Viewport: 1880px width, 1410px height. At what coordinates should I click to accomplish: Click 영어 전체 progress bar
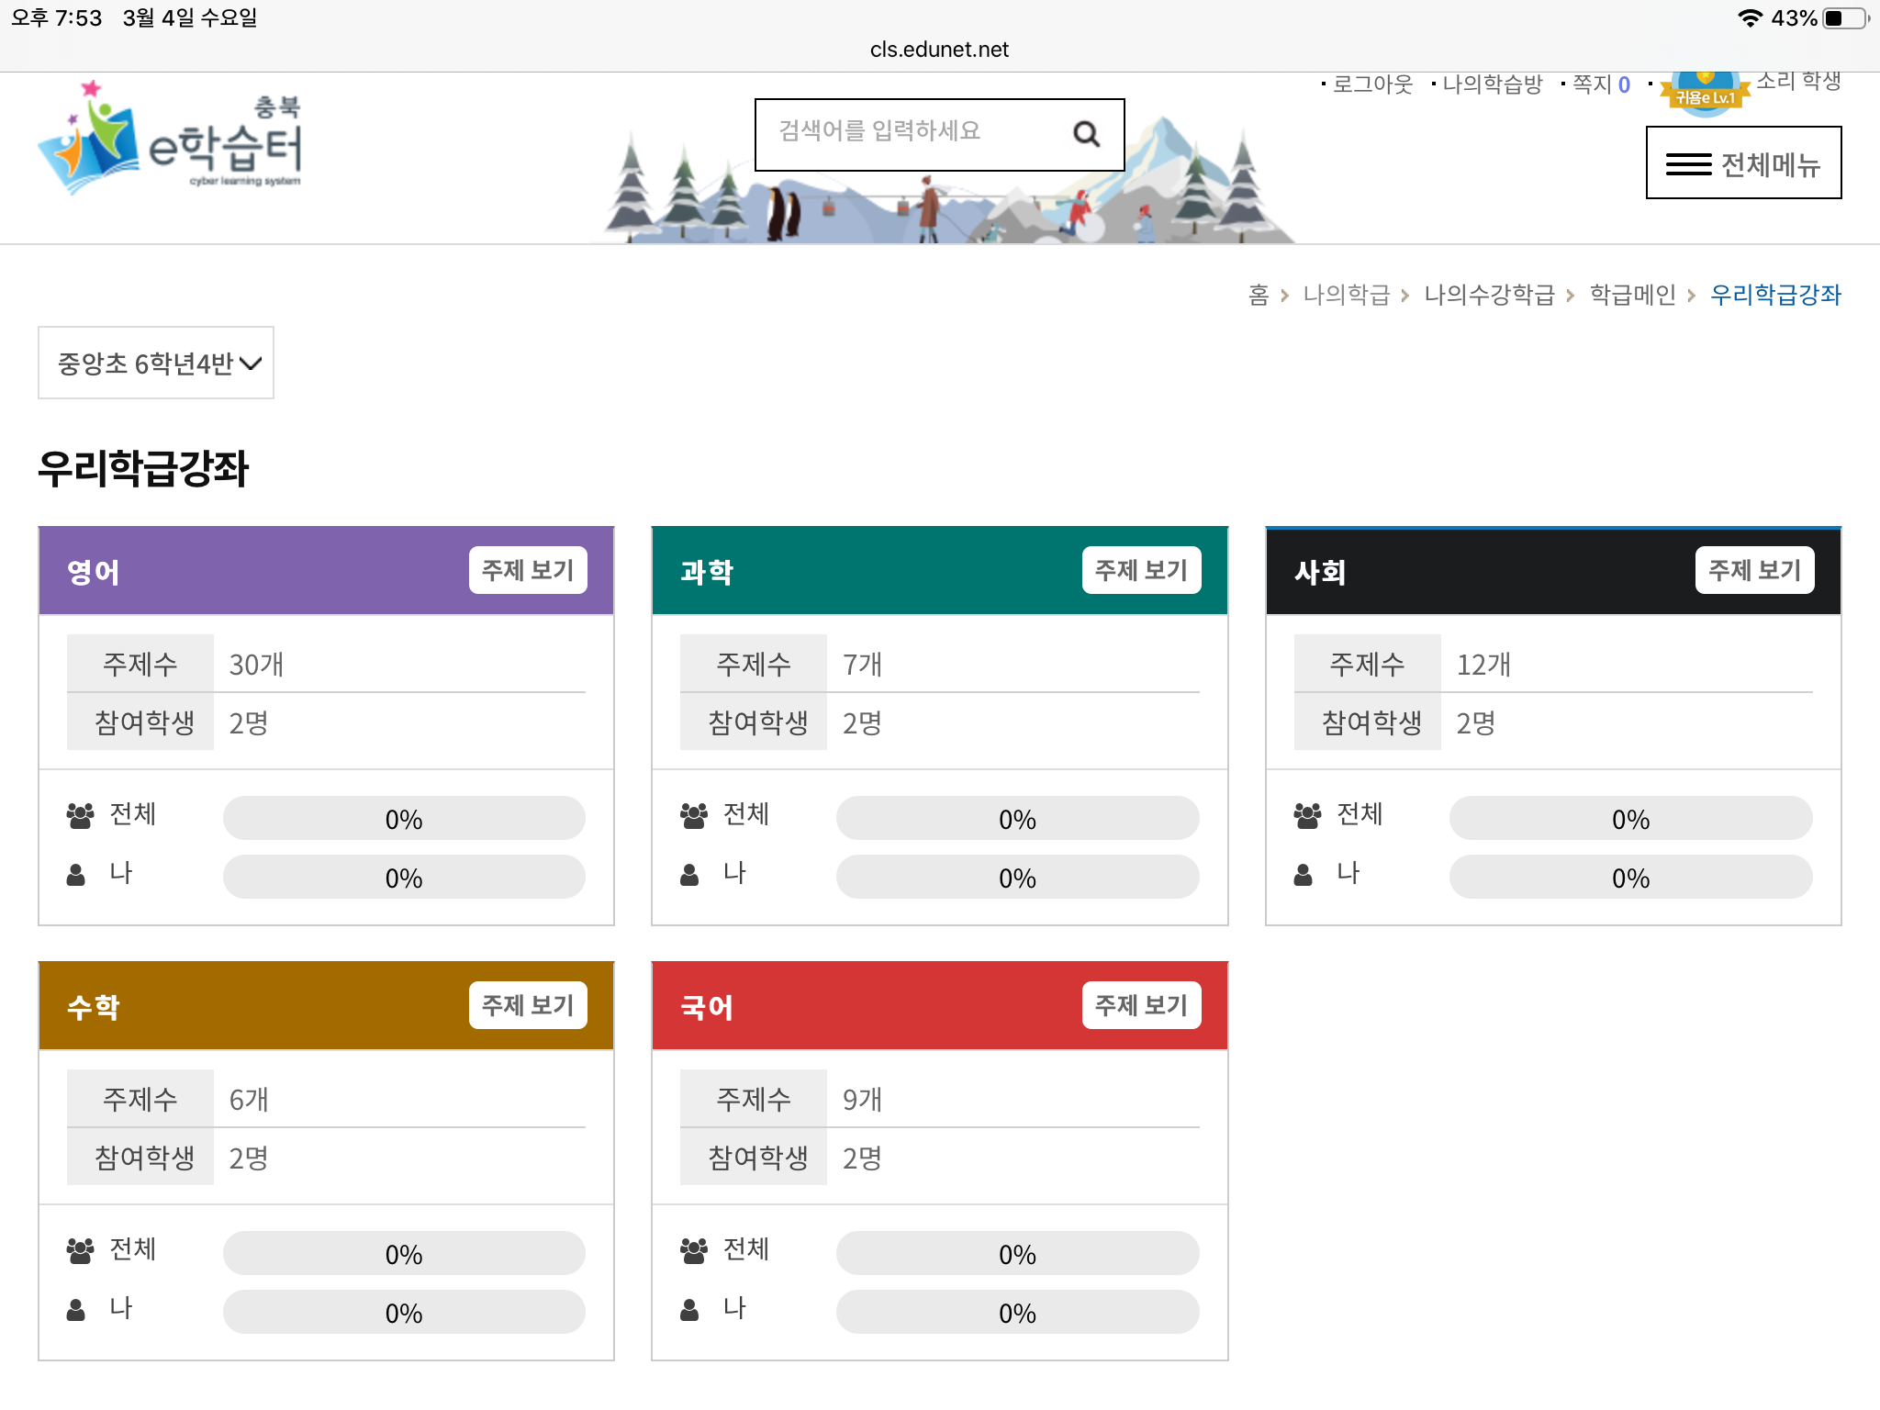tap(404, 818)
